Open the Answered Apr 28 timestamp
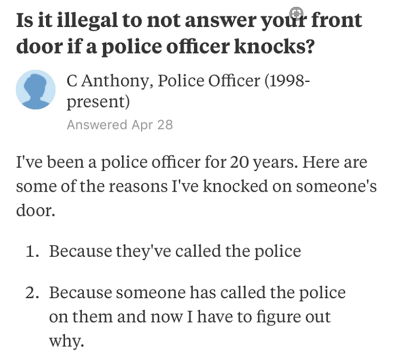 pos(119,124)
